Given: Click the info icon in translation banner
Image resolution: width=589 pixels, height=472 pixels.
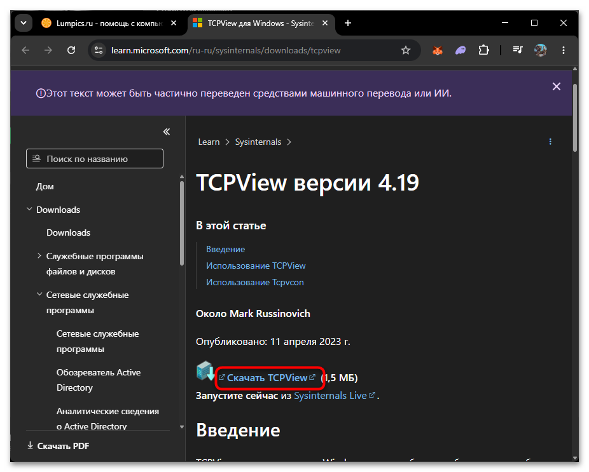Looking at the screenshot, I should tap(40, 93).
